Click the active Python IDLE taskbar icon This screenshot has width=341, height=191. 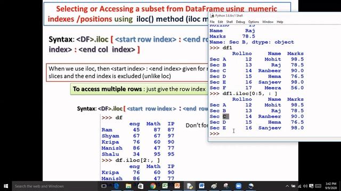(x=190, y=186)
